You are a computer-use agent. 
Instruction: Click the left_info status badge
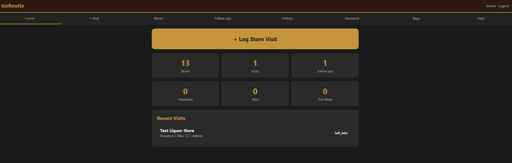point(341,133)
